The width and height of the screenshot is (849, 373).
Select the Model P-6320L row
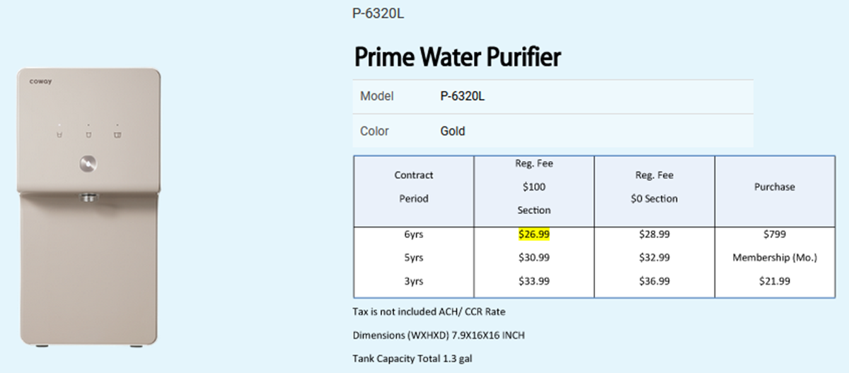point(553,97)
